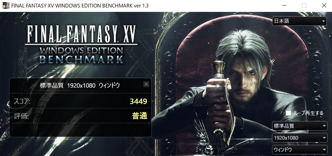
Task: Click the Final Fantasy XV Benchmark logo
Action: tap(81, 44)
